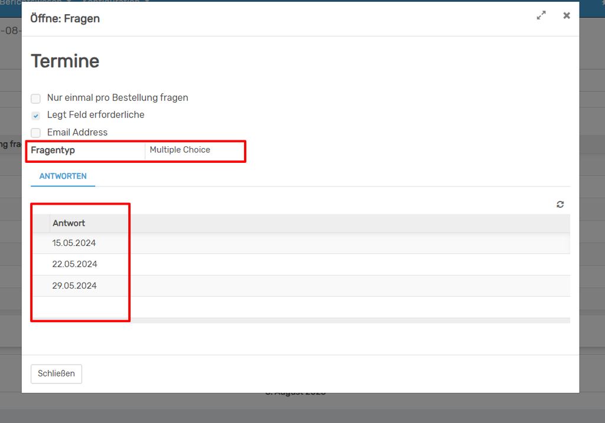The image size is (605, 423).
Task: Tick the Email Address checkbox
Action: tap(36, 133)
